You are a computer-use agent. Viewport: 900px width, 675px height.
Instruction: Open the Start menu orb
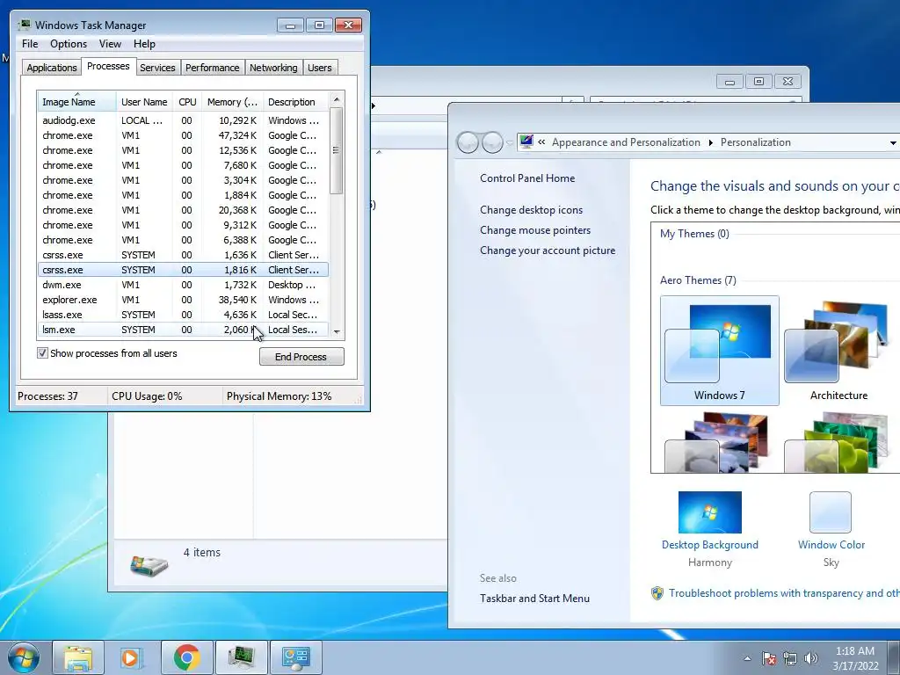pos(24,657)
